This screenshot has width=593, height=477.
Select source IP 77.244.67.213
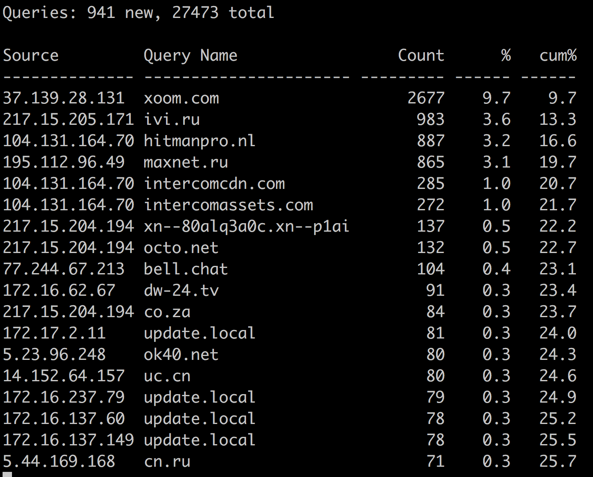coord(64,269)
